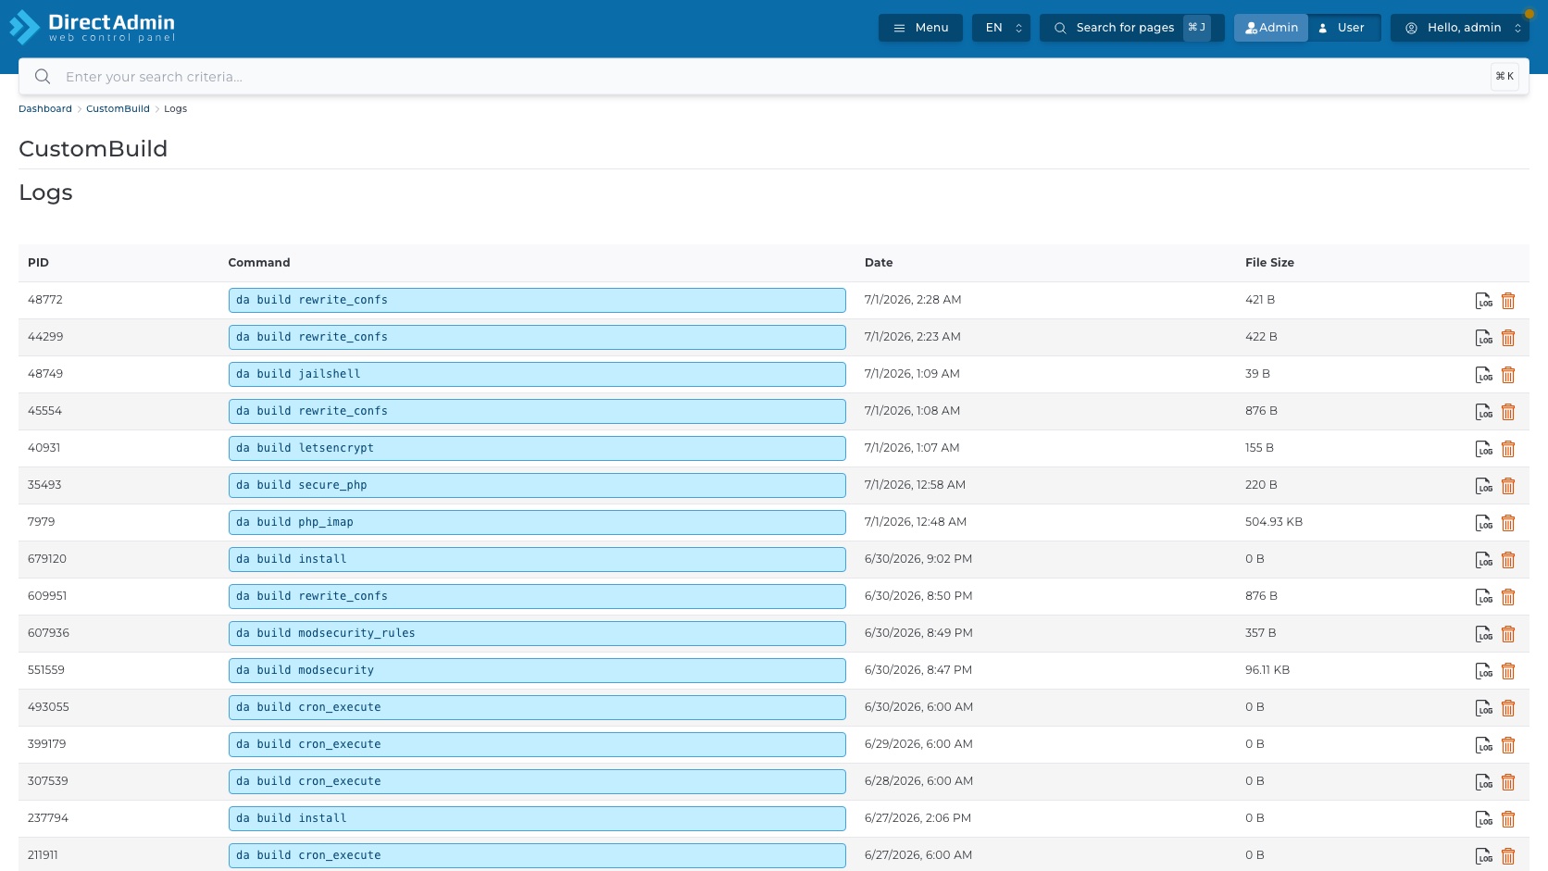Delete log entry for PID 211911
This screenshot has width=1548, height=871.
1508,856
